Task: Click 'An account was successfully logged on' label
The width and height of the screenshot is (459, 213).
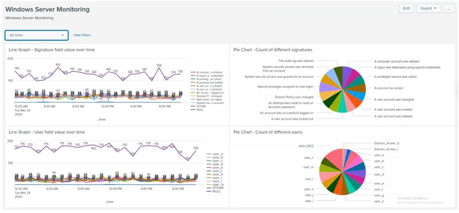Action: [287, 113]
